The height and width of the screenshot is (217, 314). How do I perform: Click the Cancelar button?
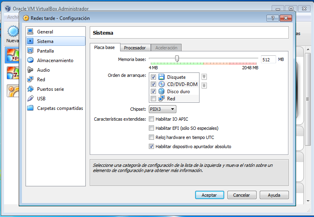242,195
